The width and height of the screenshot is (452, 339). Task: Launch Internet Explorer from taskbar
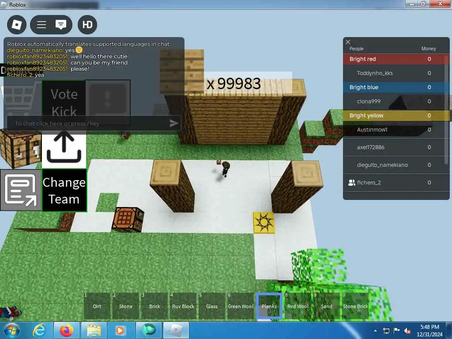tap(39, 330)
